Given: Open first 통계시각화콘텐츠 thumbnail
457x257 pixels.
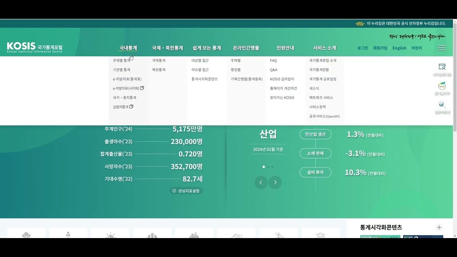Looking at the screenshot, I should pyautogui.click(x=380, y=237).
